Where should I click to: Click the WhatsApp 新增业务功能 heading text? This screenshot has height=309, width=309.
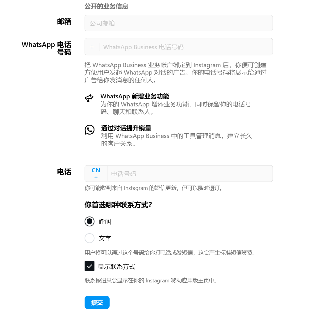[135, 97]
